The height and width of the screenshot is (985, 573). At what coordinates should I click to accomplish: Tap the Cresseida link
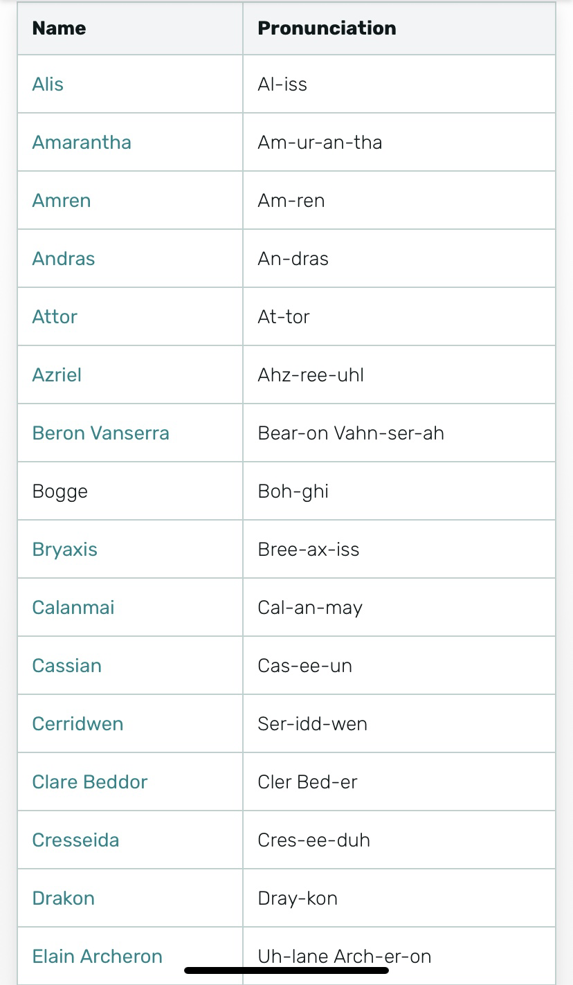[x=76, y=840]
